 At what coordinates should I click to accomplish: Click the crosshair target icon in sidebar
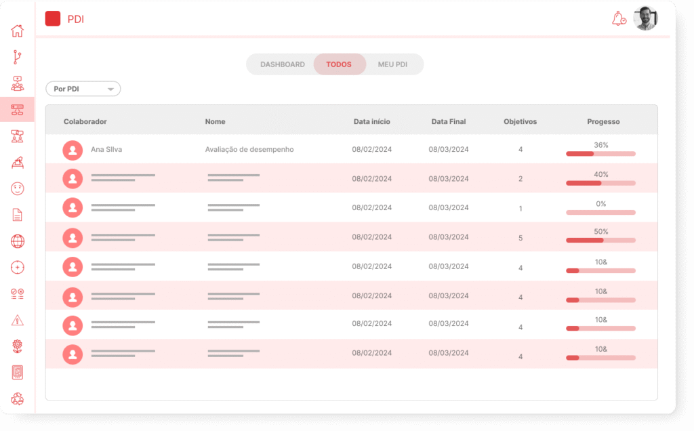[x=17, y=267]
